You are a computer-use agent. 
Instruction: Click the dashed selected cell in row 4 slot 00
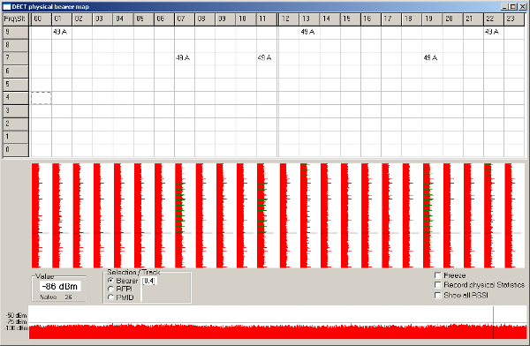click(x=41, y=98)
